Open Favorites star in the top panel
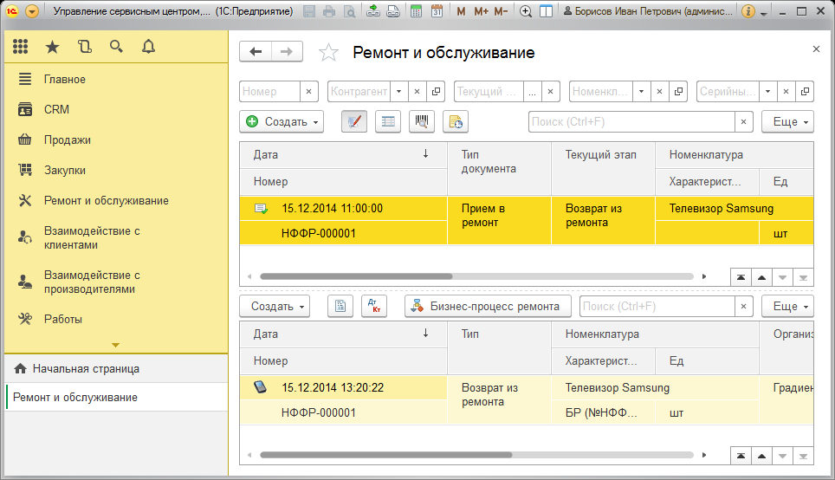The width and height of the screenshot is (835, 480). pos(52,47)
